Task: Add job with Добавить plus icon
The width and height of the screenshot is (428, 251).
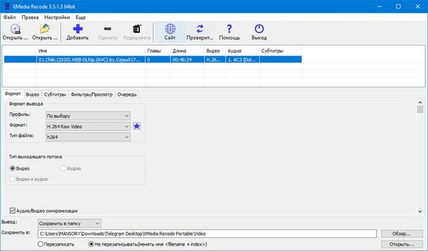Action: pos(78,29)
